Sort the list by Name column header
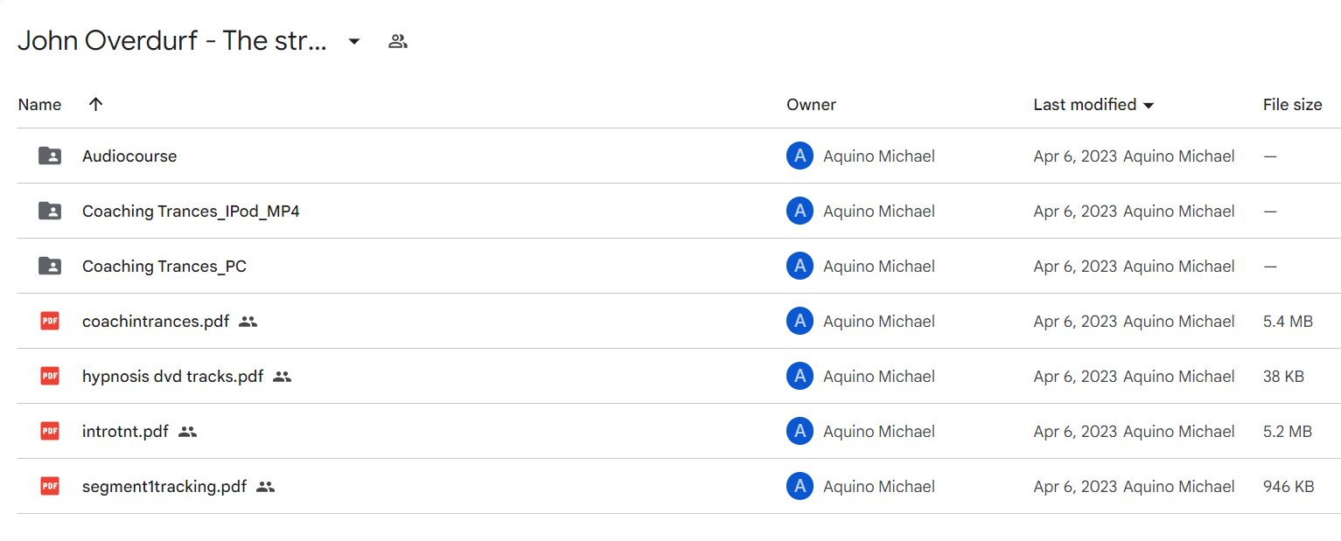The width and height of the screenshot is (1341, 541). tap(39, 105)
